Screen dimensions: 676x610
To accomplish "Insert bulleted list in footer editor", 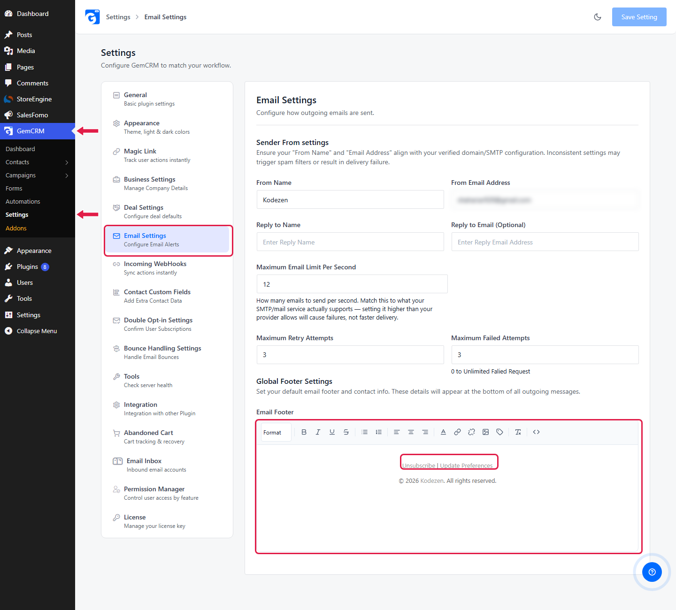I will click(x=365, y=432).
